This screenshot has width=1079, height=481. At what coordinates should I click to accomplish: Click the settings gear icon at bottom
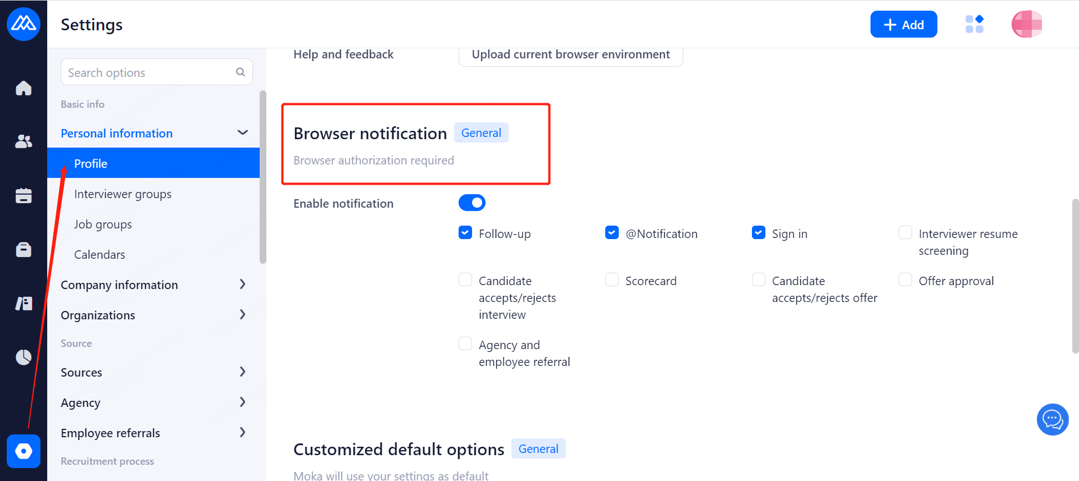(24, 451)
